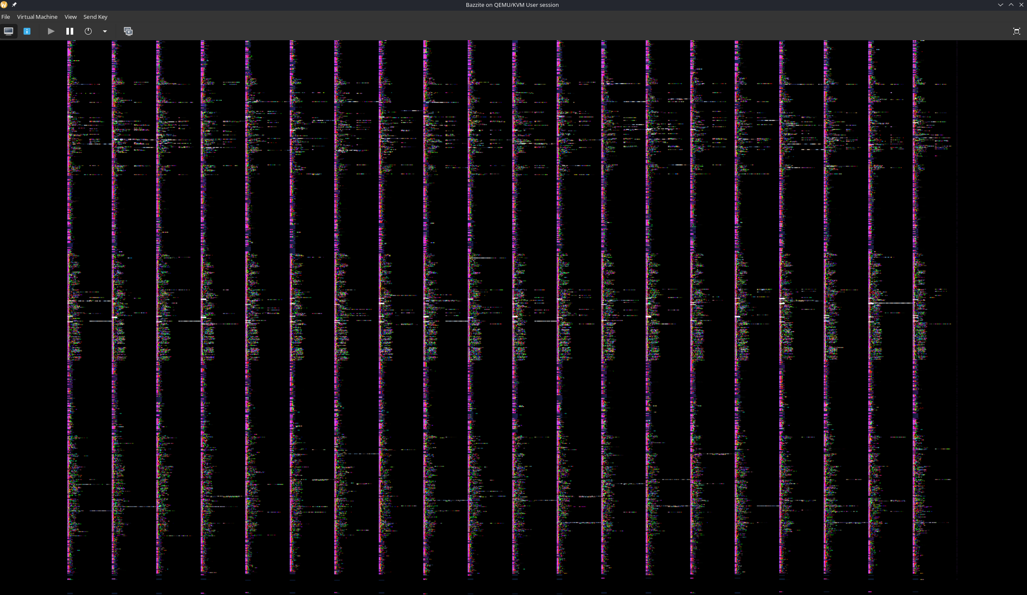This screenshot has height=595, width=1027.
Task: Open the VM snapshots manager
Action: click(x=128, y=31)
